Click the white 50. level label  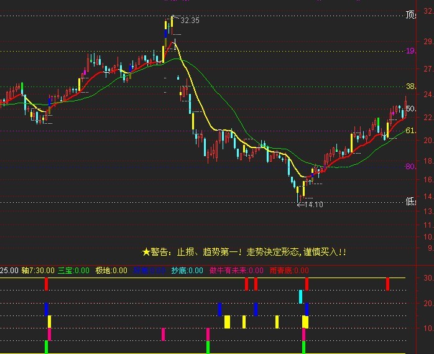(x=410, y=109)
